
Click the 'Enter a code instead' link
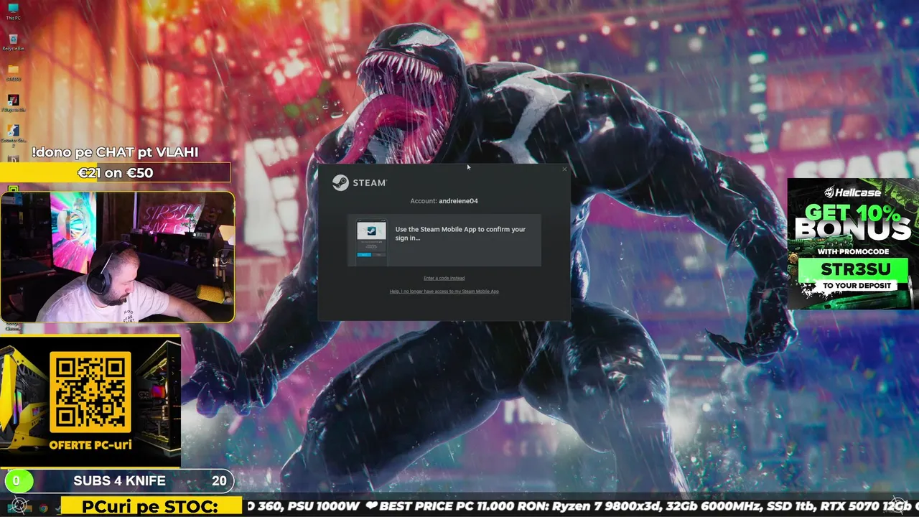[x=444, y=278]
